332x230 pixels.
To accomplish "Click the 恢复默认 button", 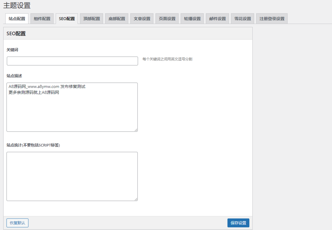I will click(x=17, y=223).
